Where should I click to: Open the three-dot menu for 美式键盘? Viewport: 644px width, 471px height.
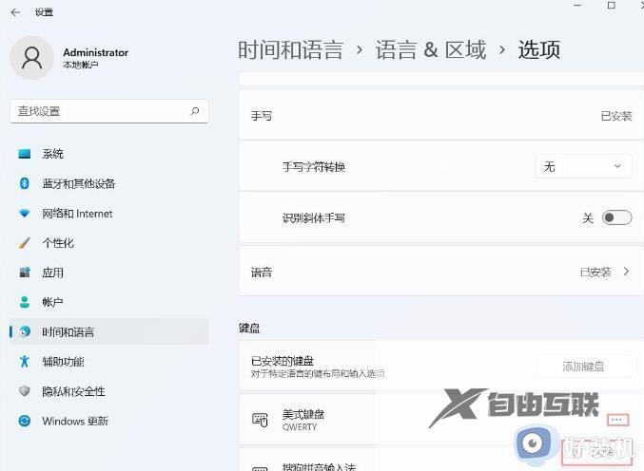(617, 420)
